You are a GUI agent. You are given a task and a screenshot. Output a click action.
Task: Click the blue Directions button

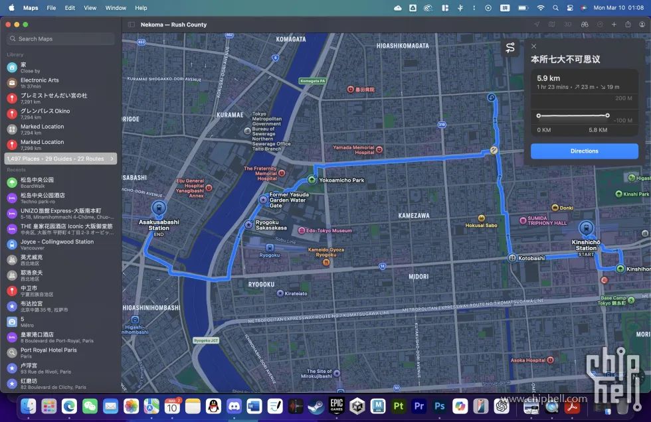(x=584, y=151)
